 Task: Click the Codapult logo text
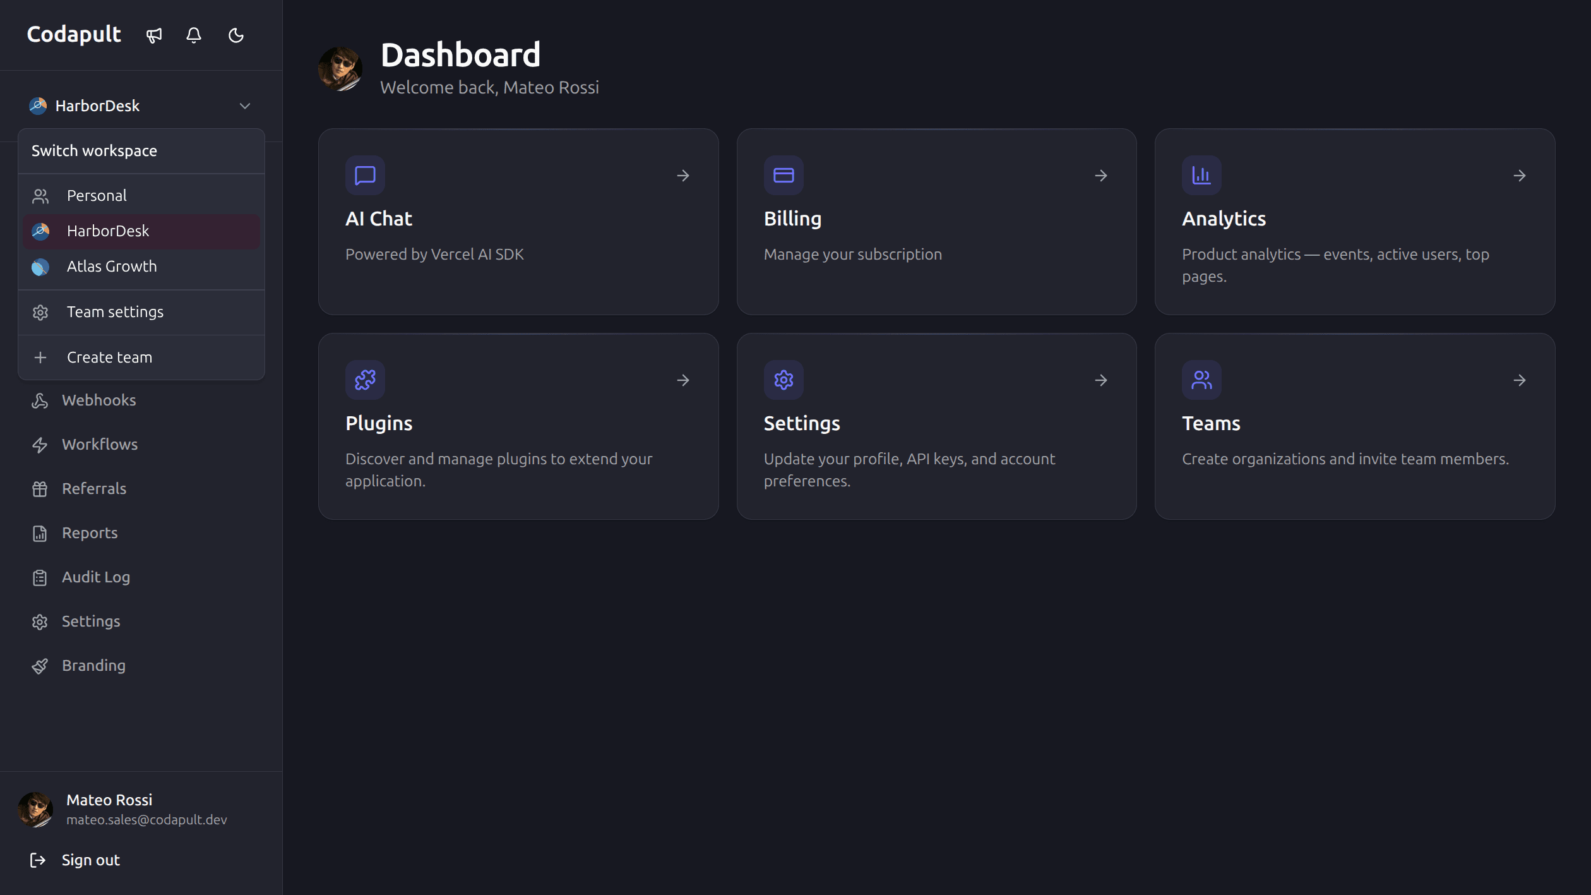[74, 35]
